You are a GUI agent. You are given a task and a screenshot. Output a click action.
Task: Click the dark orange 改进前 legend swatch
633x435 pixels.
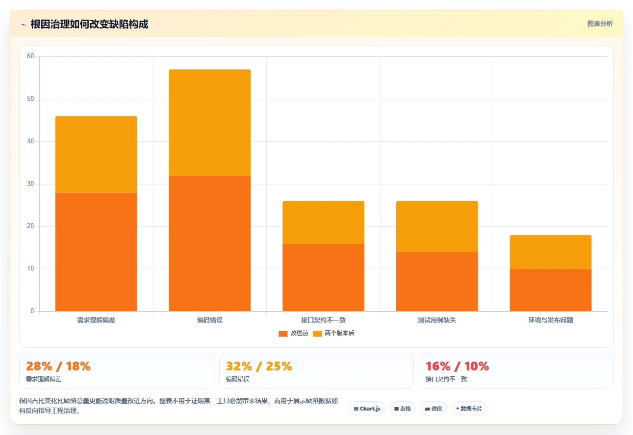pyautogui.click(x=283, y=333)
